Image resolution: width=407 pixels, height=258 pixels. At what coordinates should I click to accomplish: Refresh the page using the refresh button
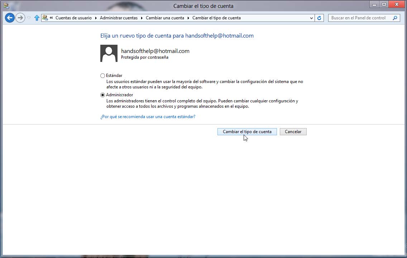tap(319, 18)
